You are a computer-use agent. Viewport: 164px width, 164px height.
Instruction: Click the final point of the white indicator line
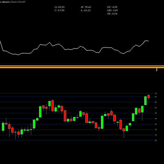pos(149,41)
